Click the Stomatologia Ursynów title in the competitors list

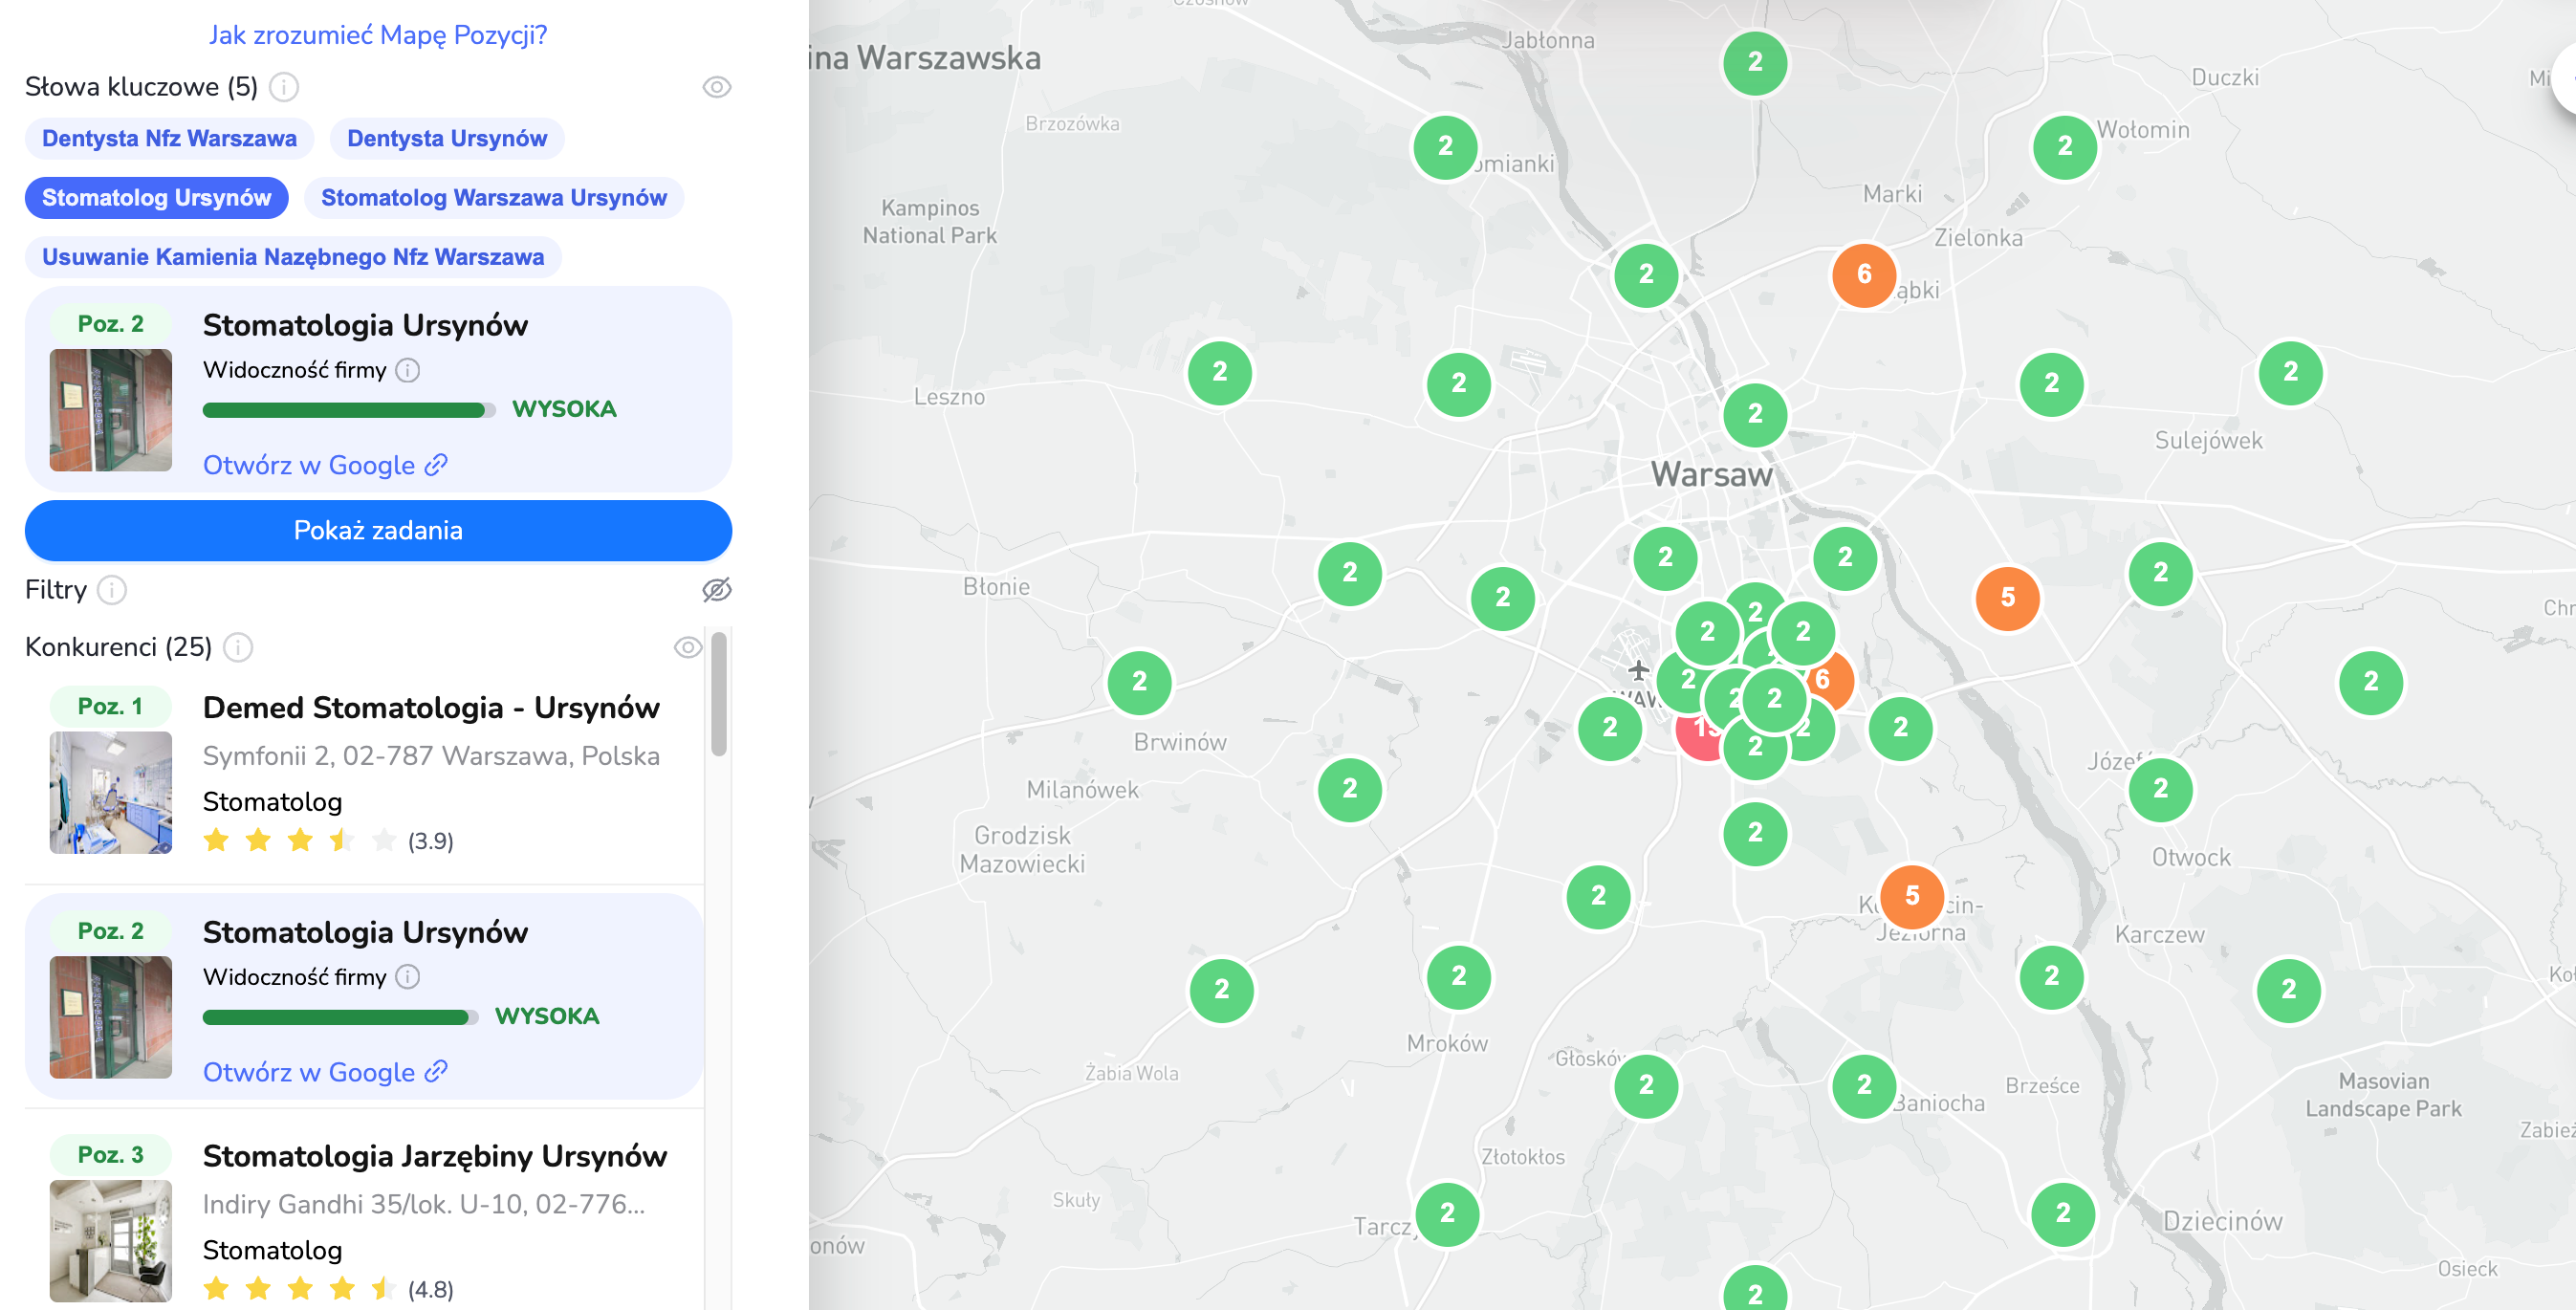[x=365, y=932]
